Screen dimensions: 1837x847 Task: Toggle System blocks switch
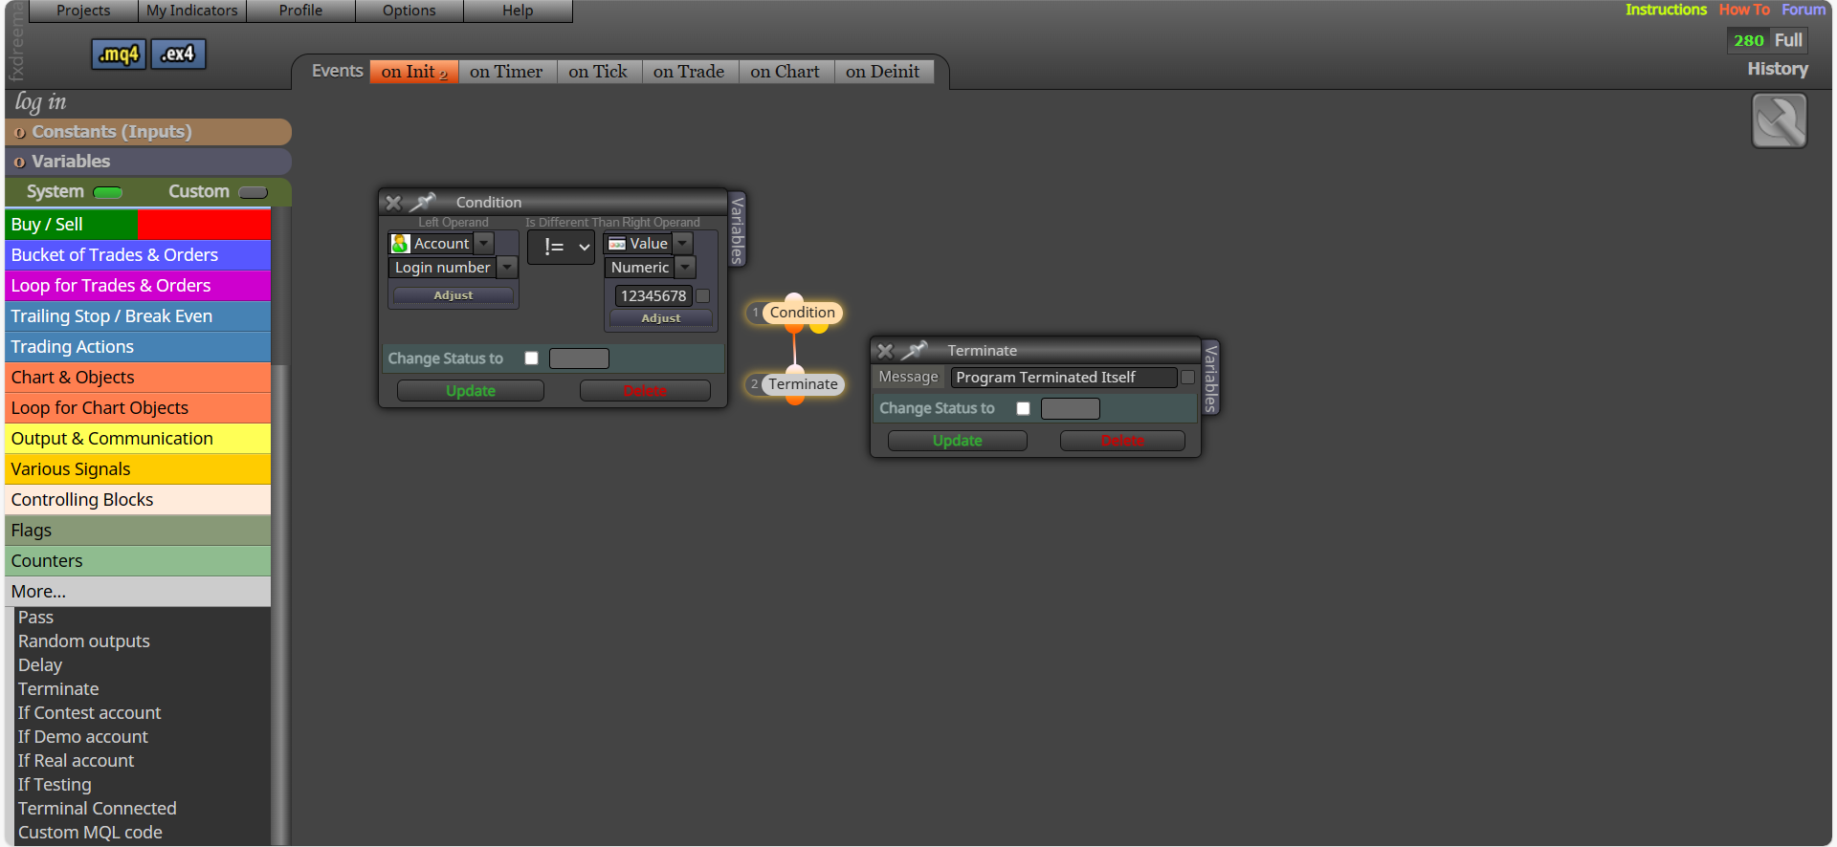(108, 192)
